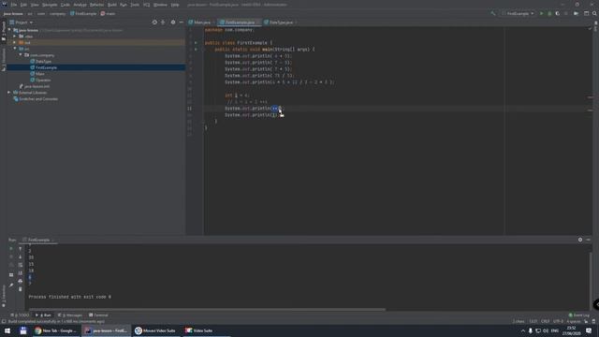
Task: Switch to DataType.java editor tab
Action: click(x=281, y=22)
